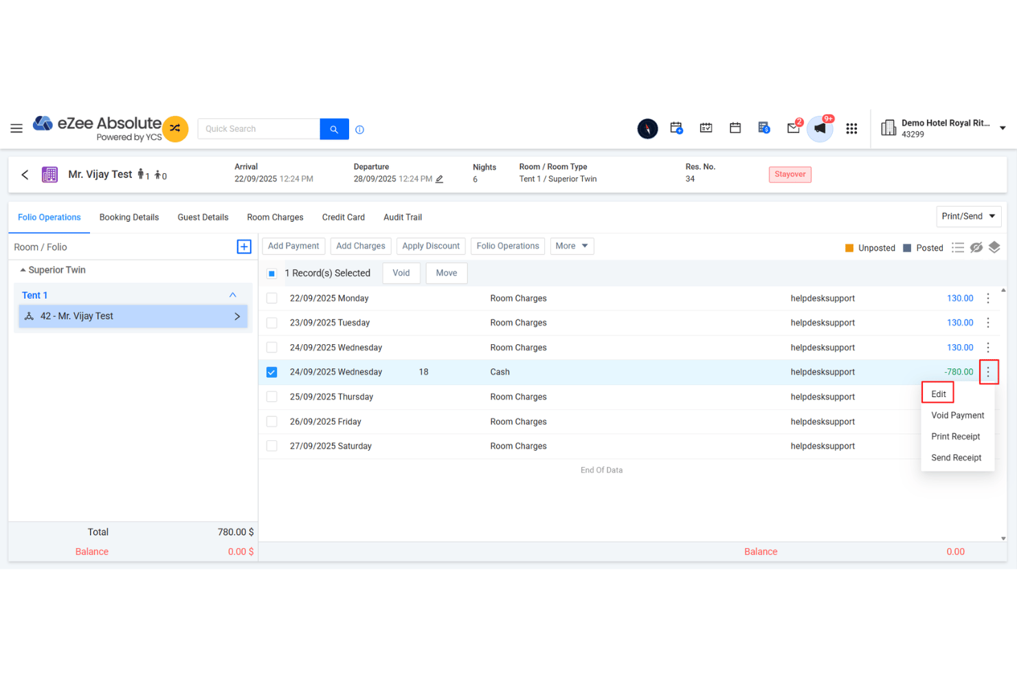
Task: Open options for 23/09/2025 Tuesday row
Action: [988, 323]
